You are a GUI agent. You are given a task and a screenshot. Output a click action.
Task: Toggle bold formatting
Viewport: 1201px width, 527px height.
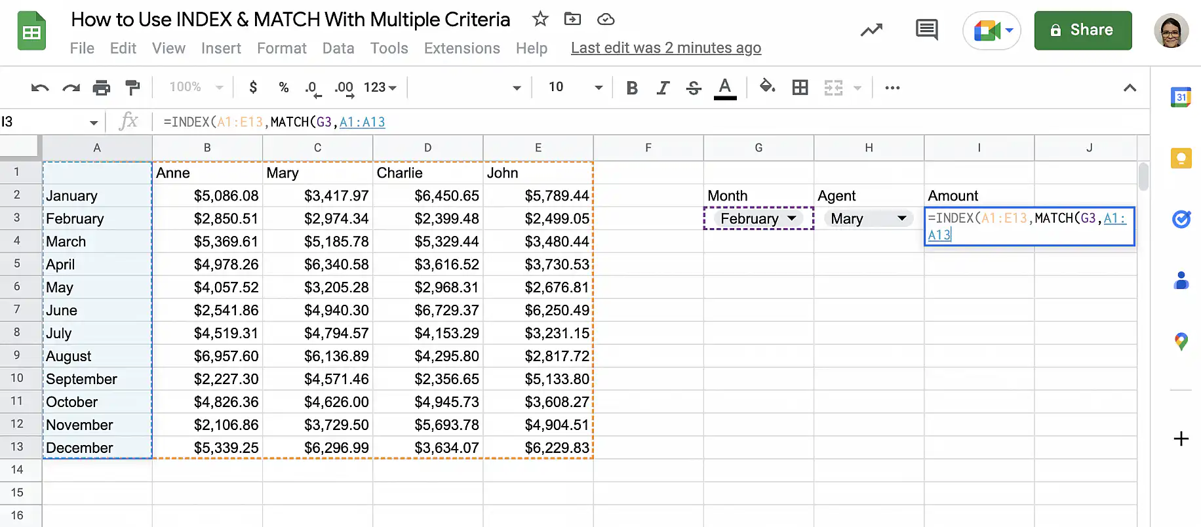(x=632, y=88)
